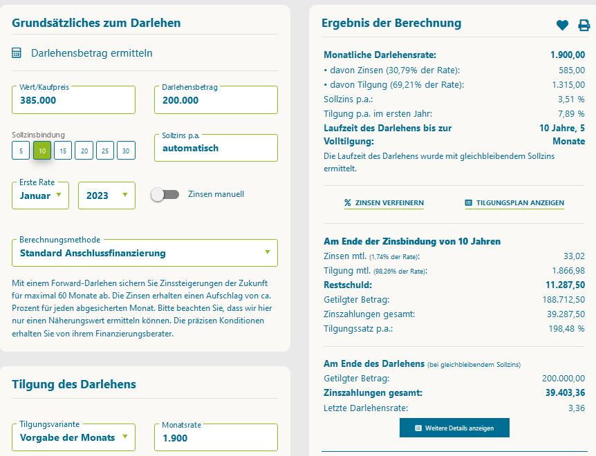Open the Erste Rate month dropdown
The image size is (596, 456).
40,196
